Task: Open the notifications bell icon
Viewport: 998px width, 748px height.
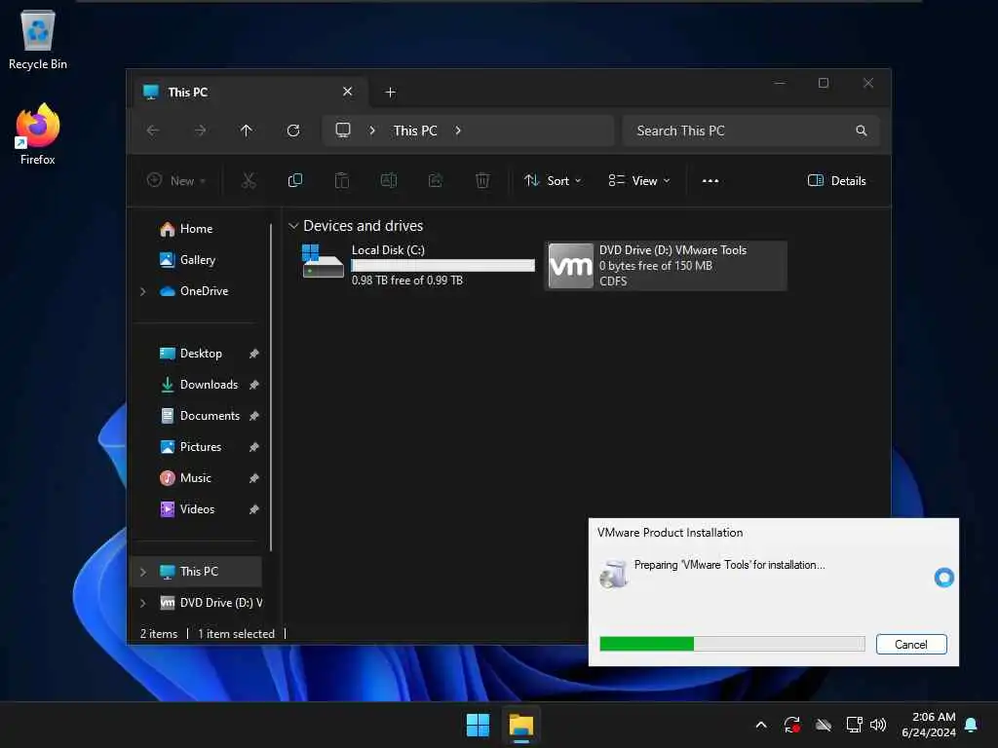Action: tap(972, 725)
